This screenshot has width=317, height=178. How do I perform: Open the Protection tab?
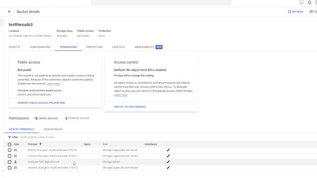[x=95, y=47]
